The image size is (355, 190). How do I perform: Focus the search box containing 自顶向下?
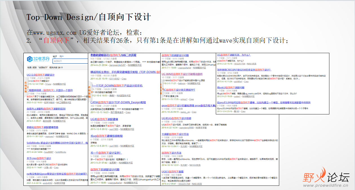[x=70, y=61]
